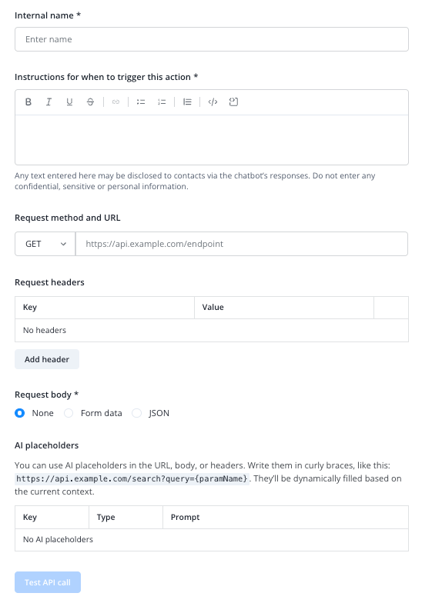Select None request body option

tap(20, 413)
